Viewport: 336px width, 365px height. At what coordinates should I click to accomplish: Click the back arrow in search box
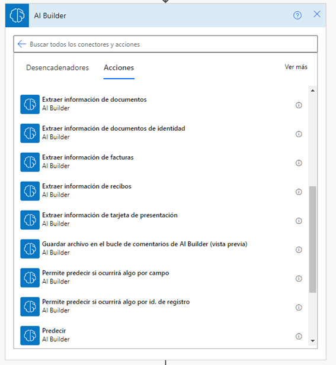pos(22,44)
